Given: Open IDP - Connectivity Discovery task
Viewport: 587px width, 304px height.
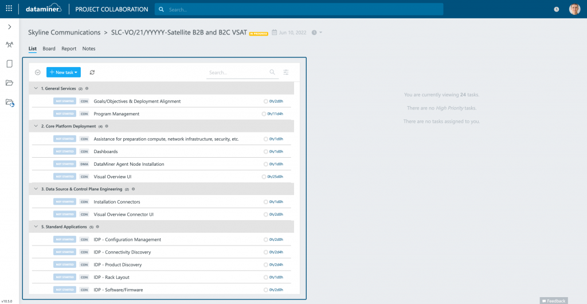Looking at the screenshot, I should [122, 252].
